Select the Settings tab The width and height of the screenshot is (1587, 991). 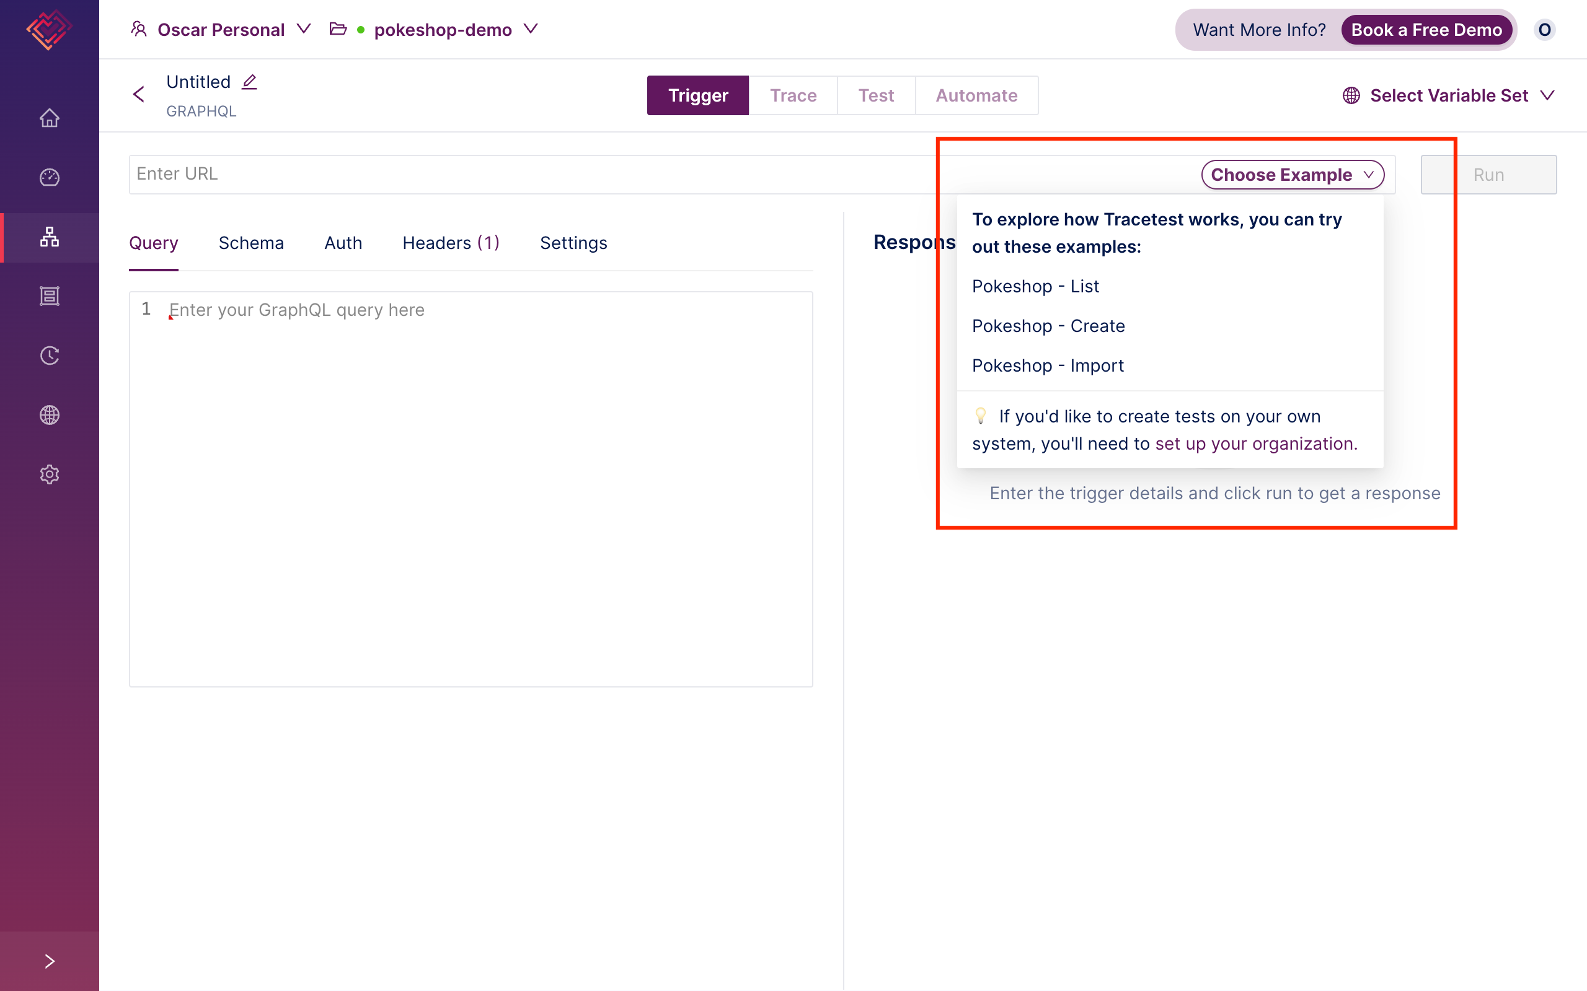tap(573, 243)
